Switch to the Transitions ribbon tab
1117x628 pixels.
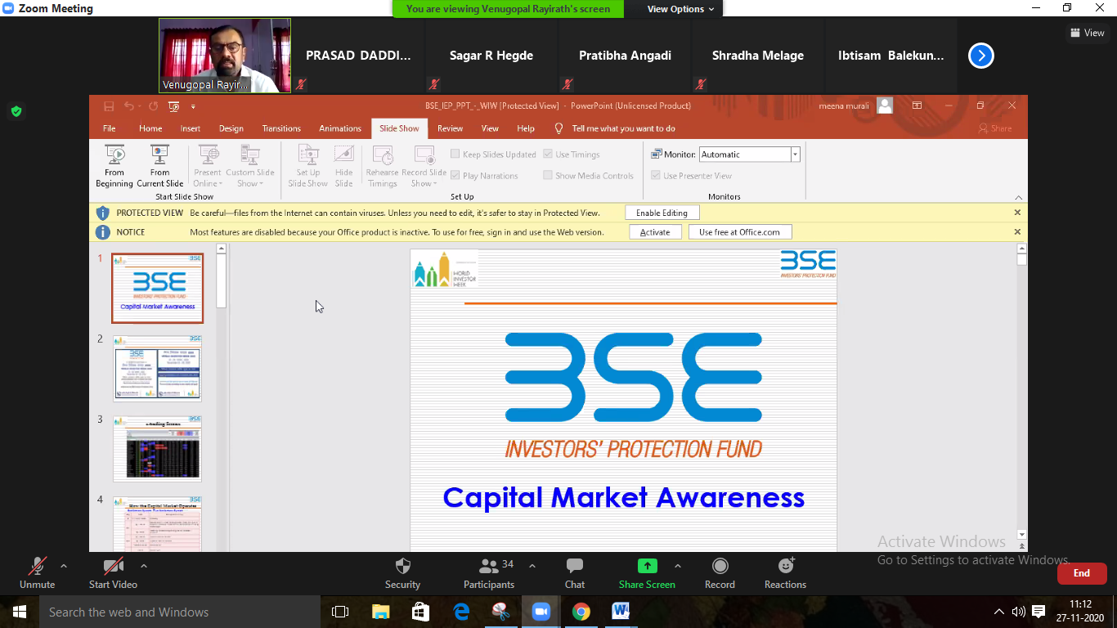coord(281,128)
